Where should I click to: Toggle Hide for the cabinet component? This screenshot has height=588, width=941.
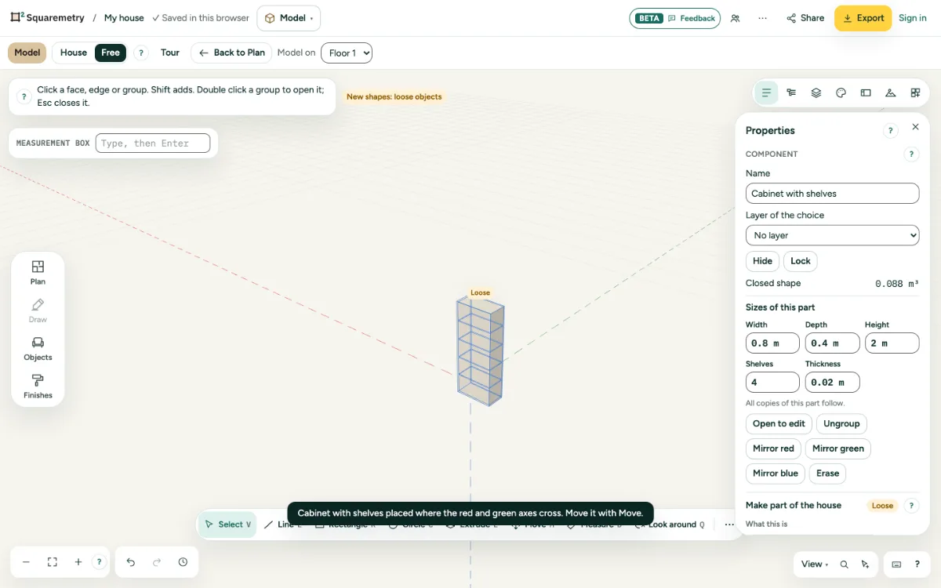coord(762,261)
